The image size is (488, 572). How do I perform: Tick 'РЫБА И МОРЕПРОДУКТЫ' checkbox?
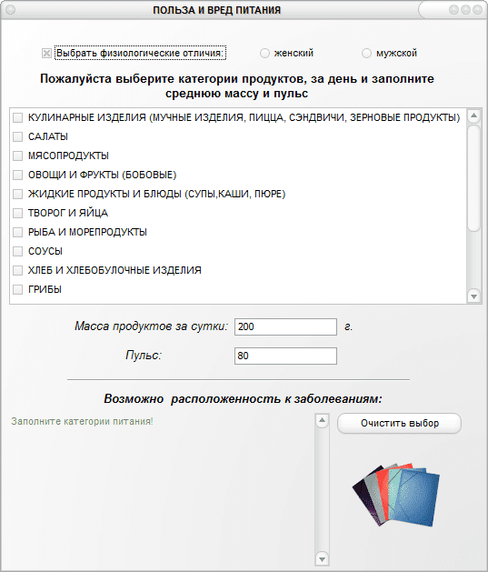pos(17,232)
